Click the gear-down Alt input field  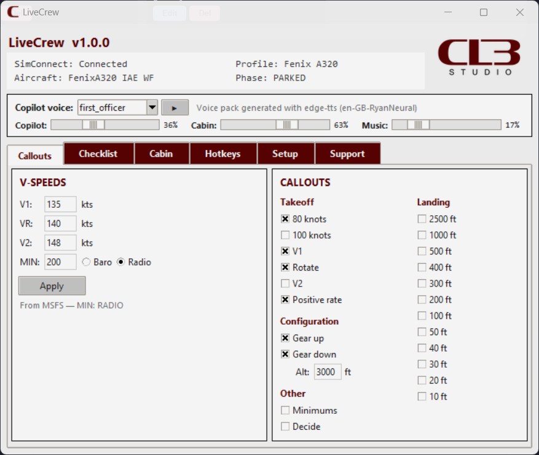(x=328, y=371)
